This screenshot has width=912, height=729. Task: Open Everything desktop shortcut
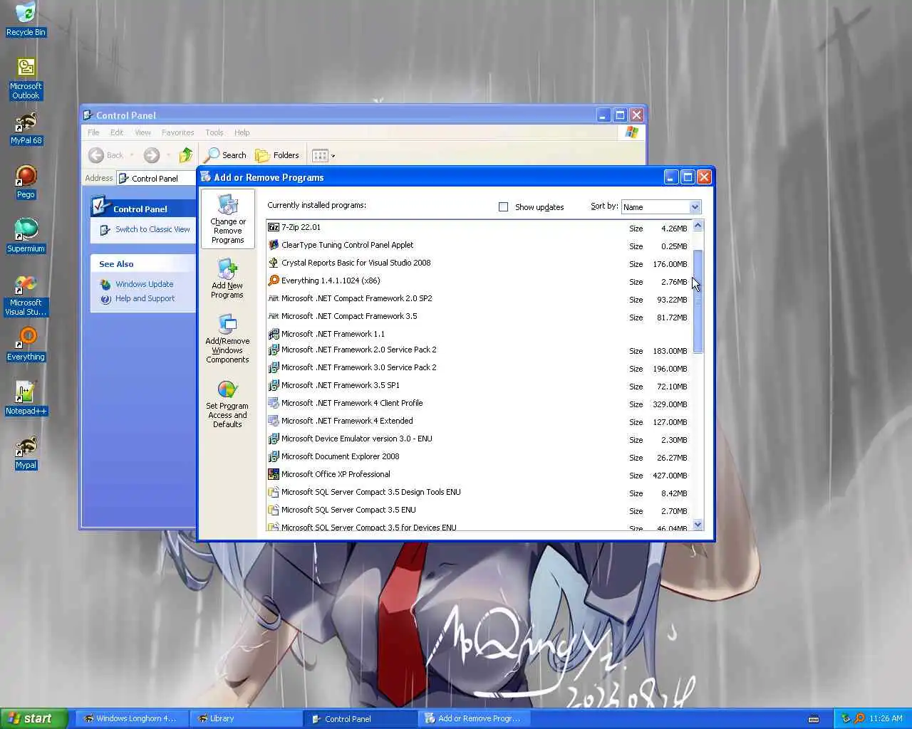tap(26, 345)
